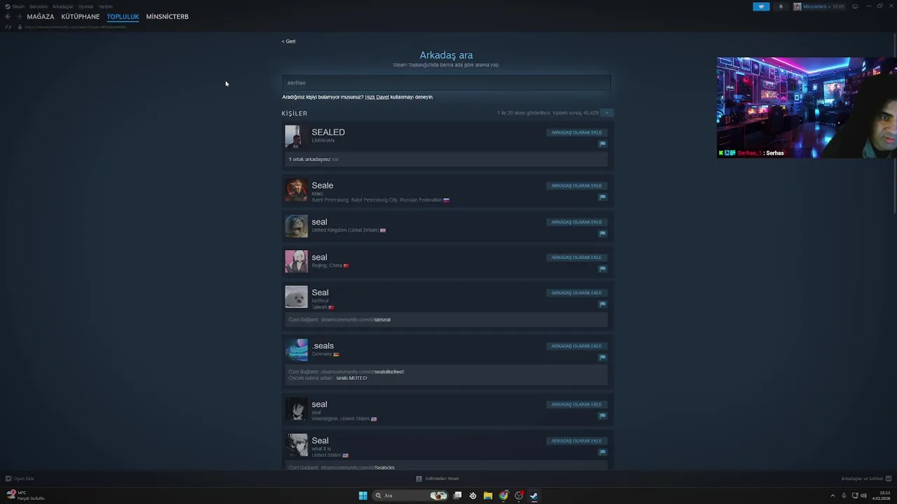Screen dimensions: 897x504
Task: Open the Arkadaşlar menu
Action: (x=63, y=6)
